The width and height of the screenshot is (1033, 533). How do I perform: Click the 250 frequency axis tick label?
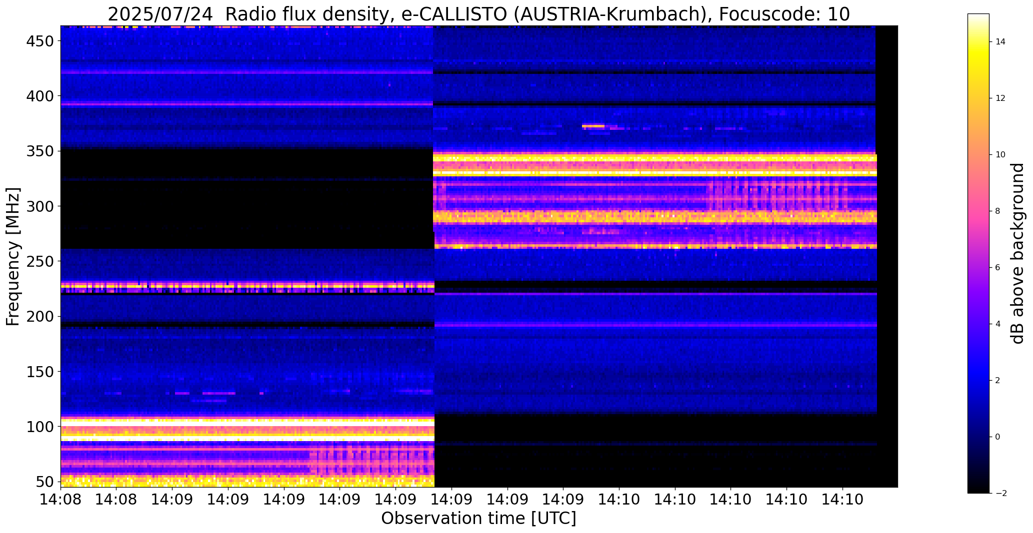click(41, 261)
